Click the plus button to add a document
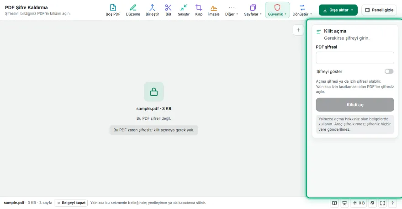This screenshot has width=402, height=209. [x=298, y=30]
